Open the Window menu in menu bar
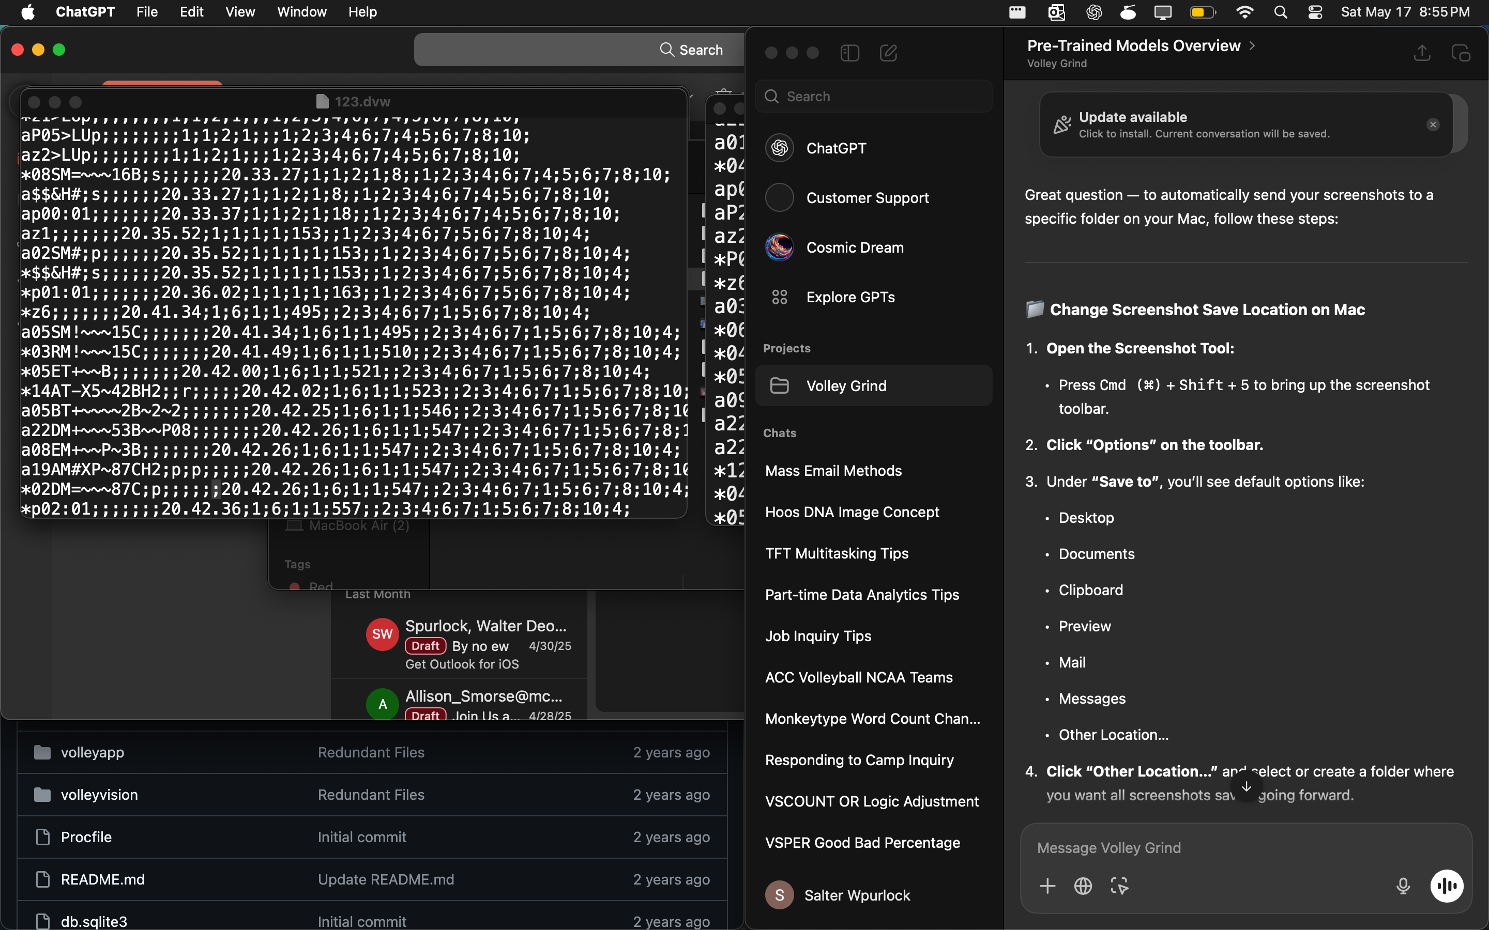This screenshot has width=1489, height=930. click(301, 12)
